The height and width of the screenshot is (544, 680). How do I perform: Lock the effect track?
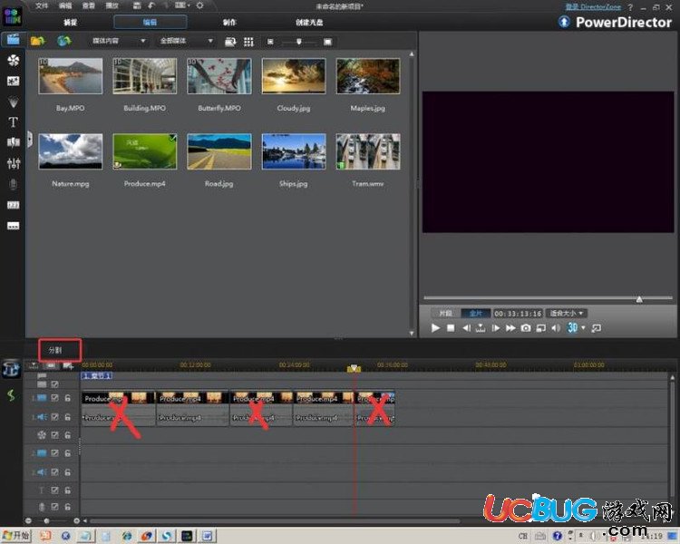68,434
